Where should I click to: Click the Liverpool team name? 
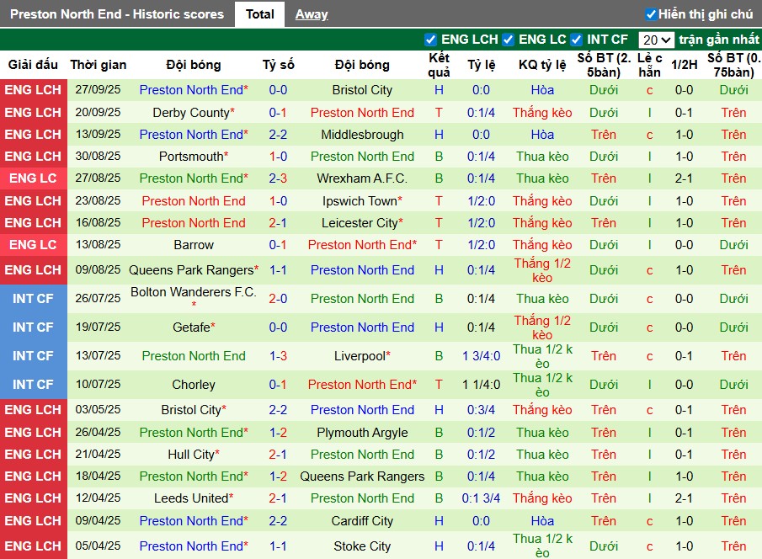(x=362, y=356)
